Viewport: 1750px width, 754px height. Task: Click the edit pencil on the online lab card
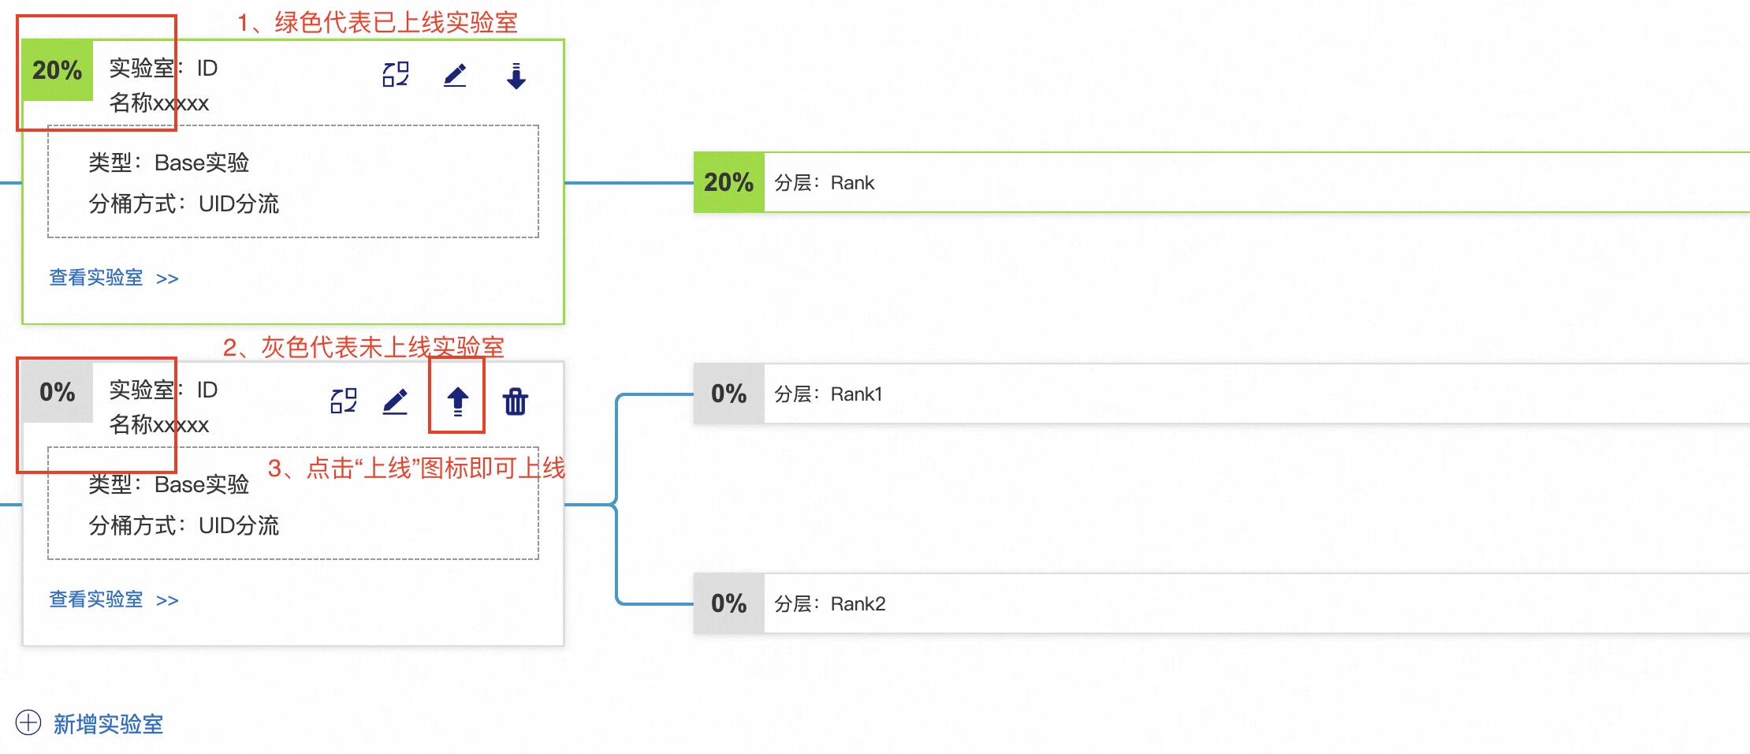point(455,76)
